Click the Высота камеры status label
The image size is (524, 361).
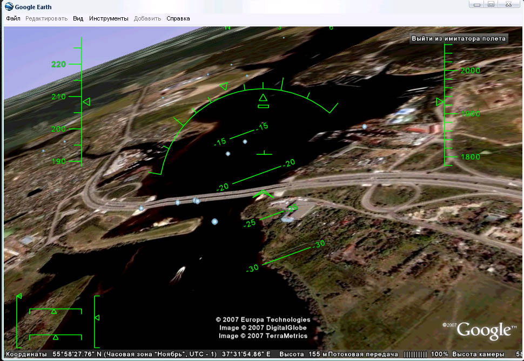click(478, 354)
